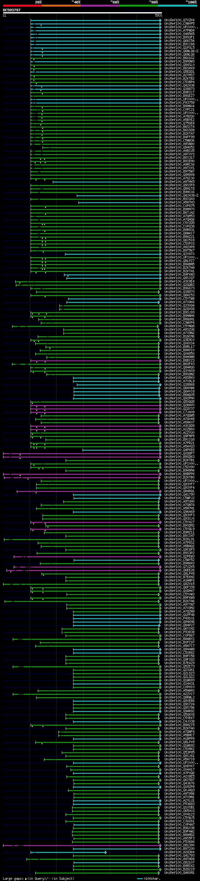Select hit label UniRef100_Q3YAT0

pos(179,254)
